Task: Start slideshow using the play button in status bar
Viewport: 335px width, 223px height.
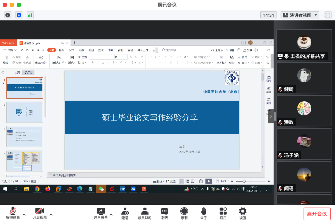Action: [x=208, y=181]
